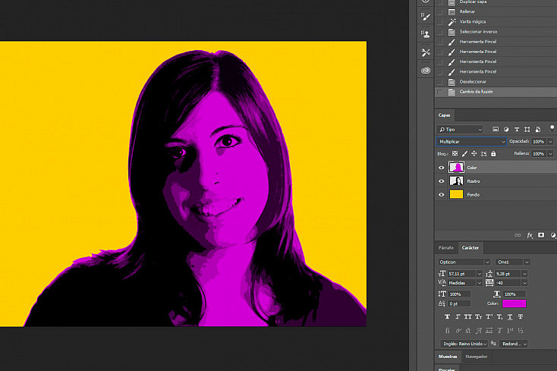Apply Superscript text style

click(489, 316)
